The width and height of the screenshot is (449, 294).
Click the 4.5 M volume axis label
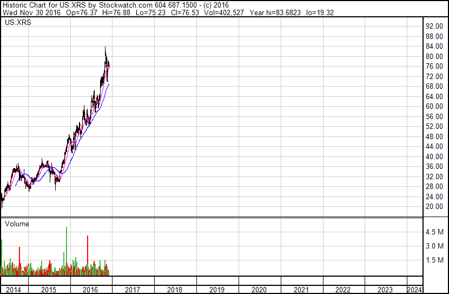point(434,232)
